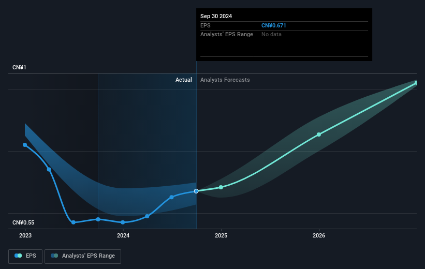The image size is (425, 269).
Task: Click the Analysts Forecasts section label
Action: pos(225,80)
